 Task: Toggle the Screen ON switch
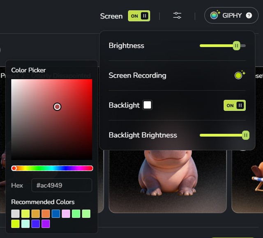coord(139,16)
